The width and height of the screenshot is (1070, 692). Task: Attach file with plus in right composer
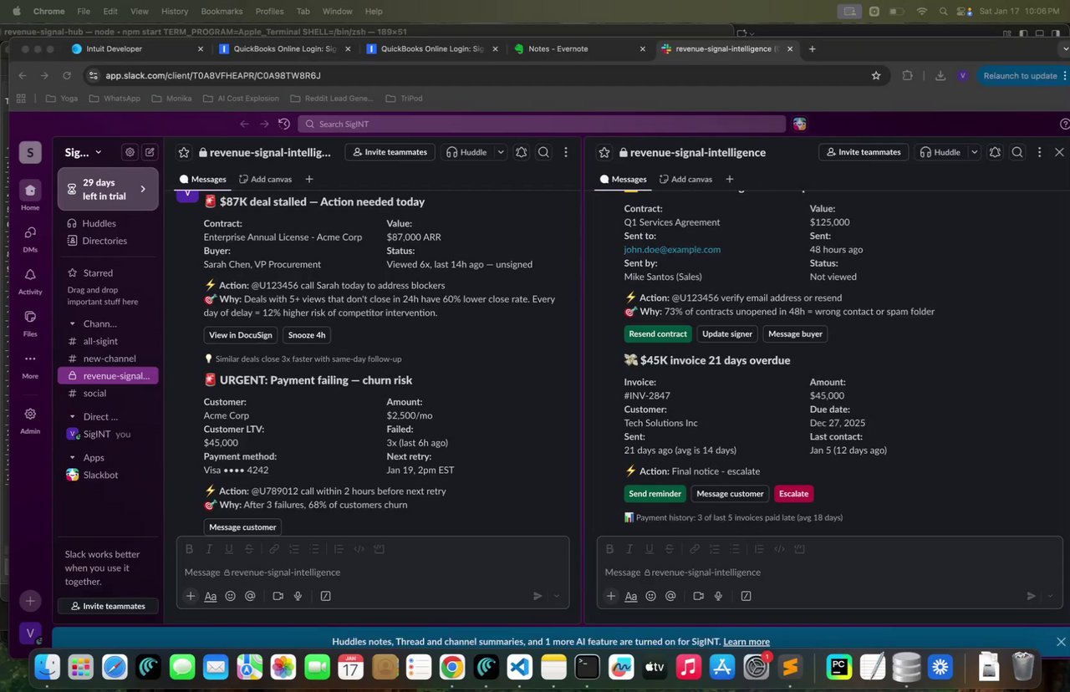(611, 596)
